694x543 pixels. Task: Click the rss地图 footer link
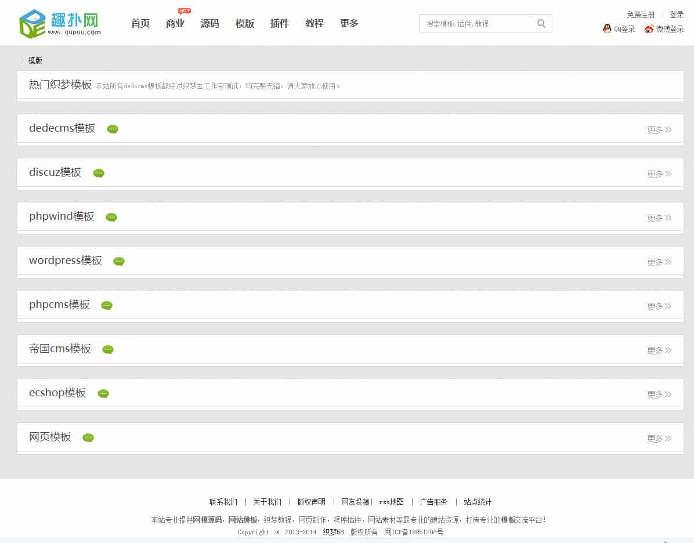(x=391, y=502)
